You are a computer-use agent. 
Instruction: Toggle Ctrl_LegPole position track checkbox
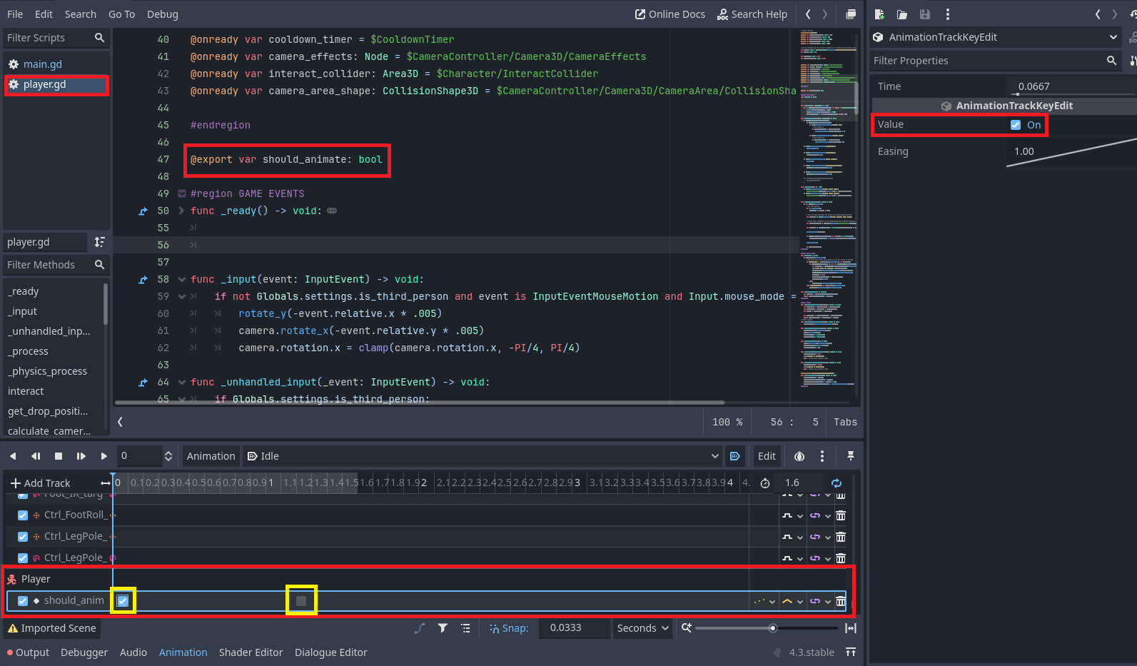[23, 537]
